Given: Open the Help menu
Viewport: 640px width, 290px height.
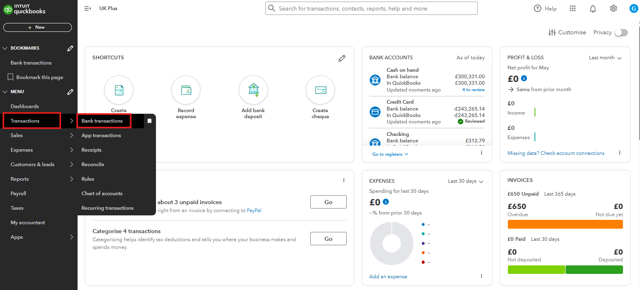Looking at the screenshot, I should [x=545, y=8].
